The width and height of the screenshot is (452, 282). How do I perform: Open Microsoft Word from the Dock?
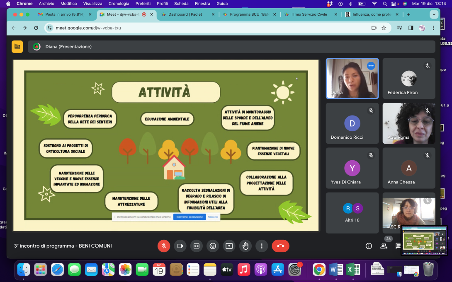pos(335,270)
